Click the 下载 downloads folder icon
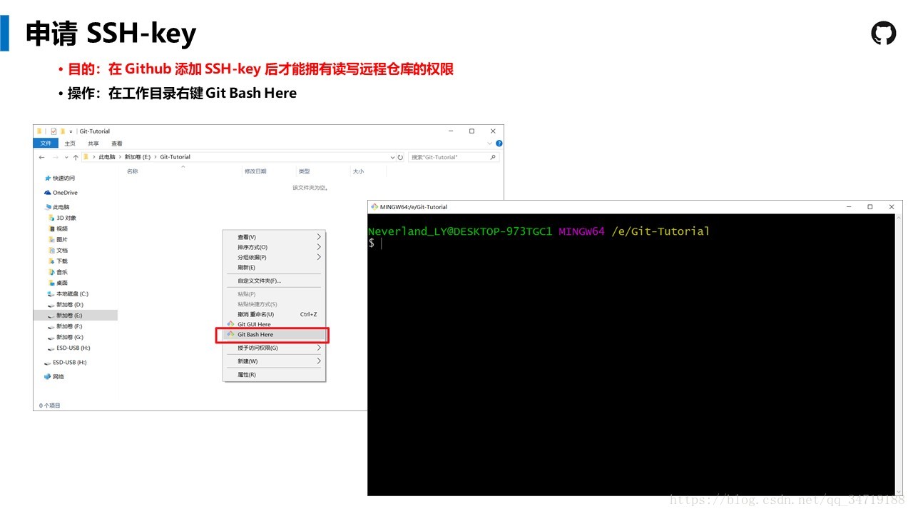 tap(51, 261)
